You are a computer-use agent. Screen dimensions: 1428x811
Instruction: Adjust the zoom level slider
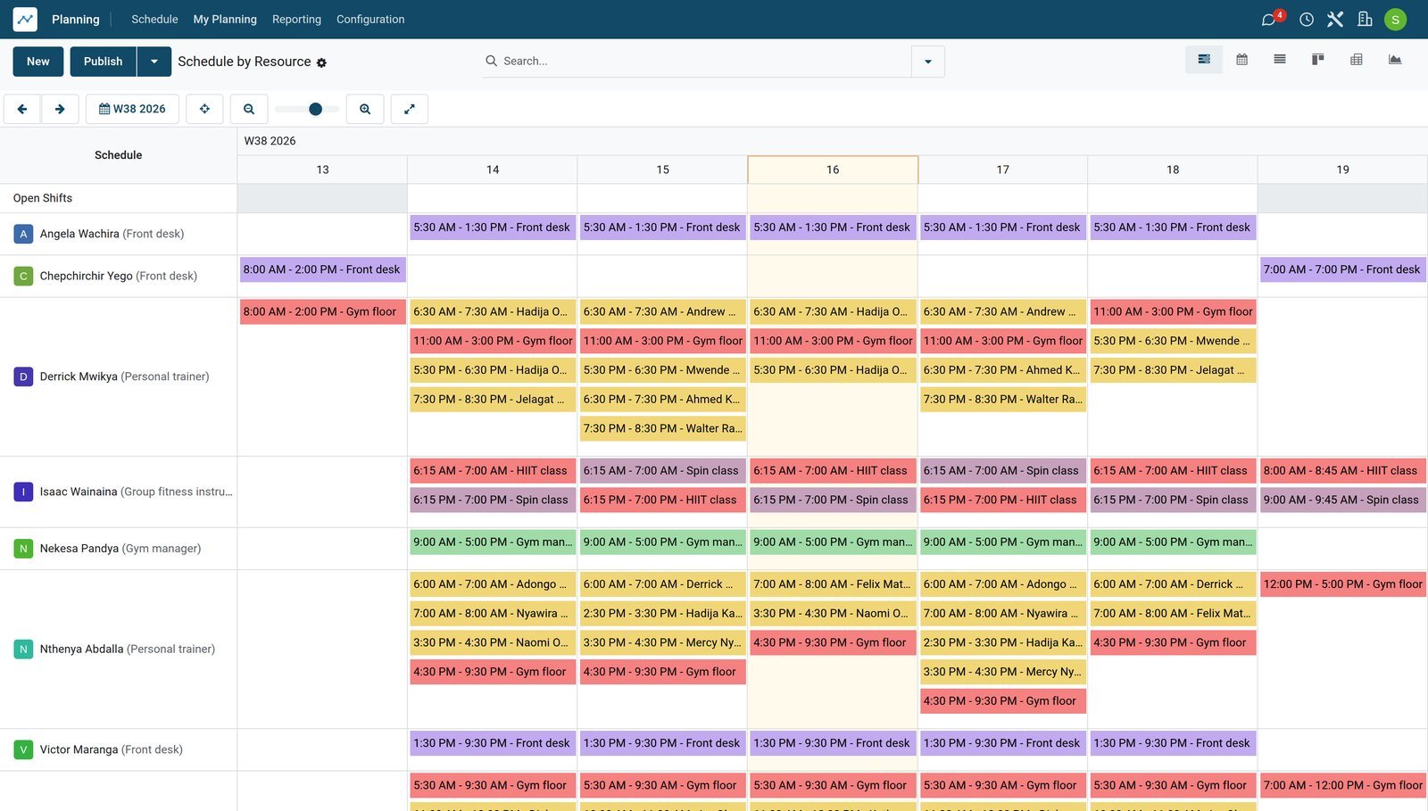tap(307, 109)
